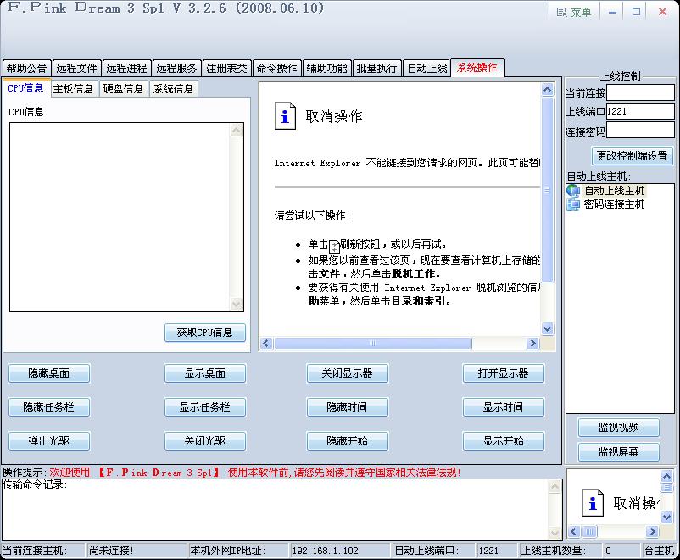Click the computer icon beside 密码连接主机
Image resolution: width=680 pixels, height=560 pixels.
point(573,204)
